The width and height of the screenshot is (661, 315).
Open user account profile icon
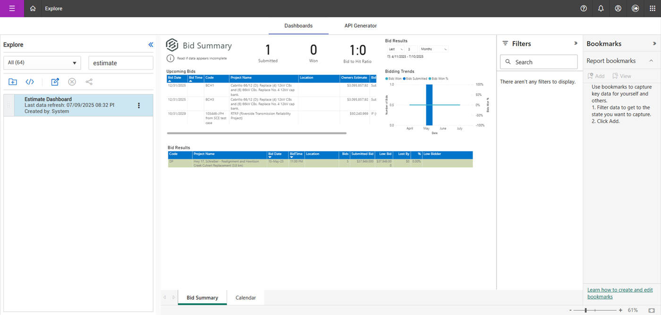618,8
